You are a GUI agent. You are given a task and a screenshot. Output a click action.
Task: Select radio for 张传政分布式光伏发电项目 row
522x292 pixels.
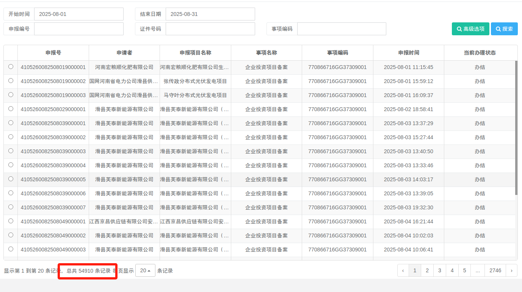pyautogui.click(x=11, y=81)
